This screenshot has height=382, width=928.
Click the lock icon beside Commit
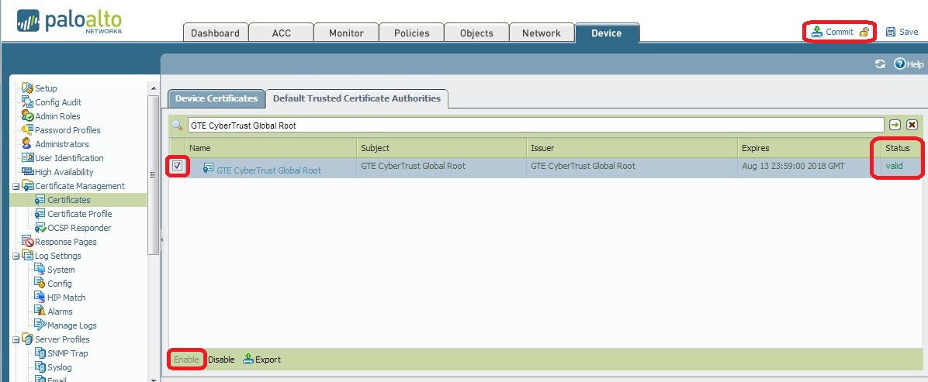[864, 32]
